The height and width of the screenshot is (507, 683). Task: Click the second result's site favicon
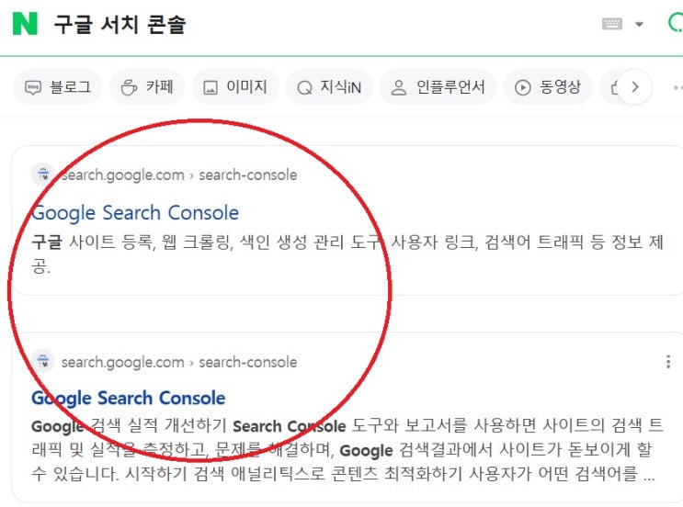click(x=43, y=361)
